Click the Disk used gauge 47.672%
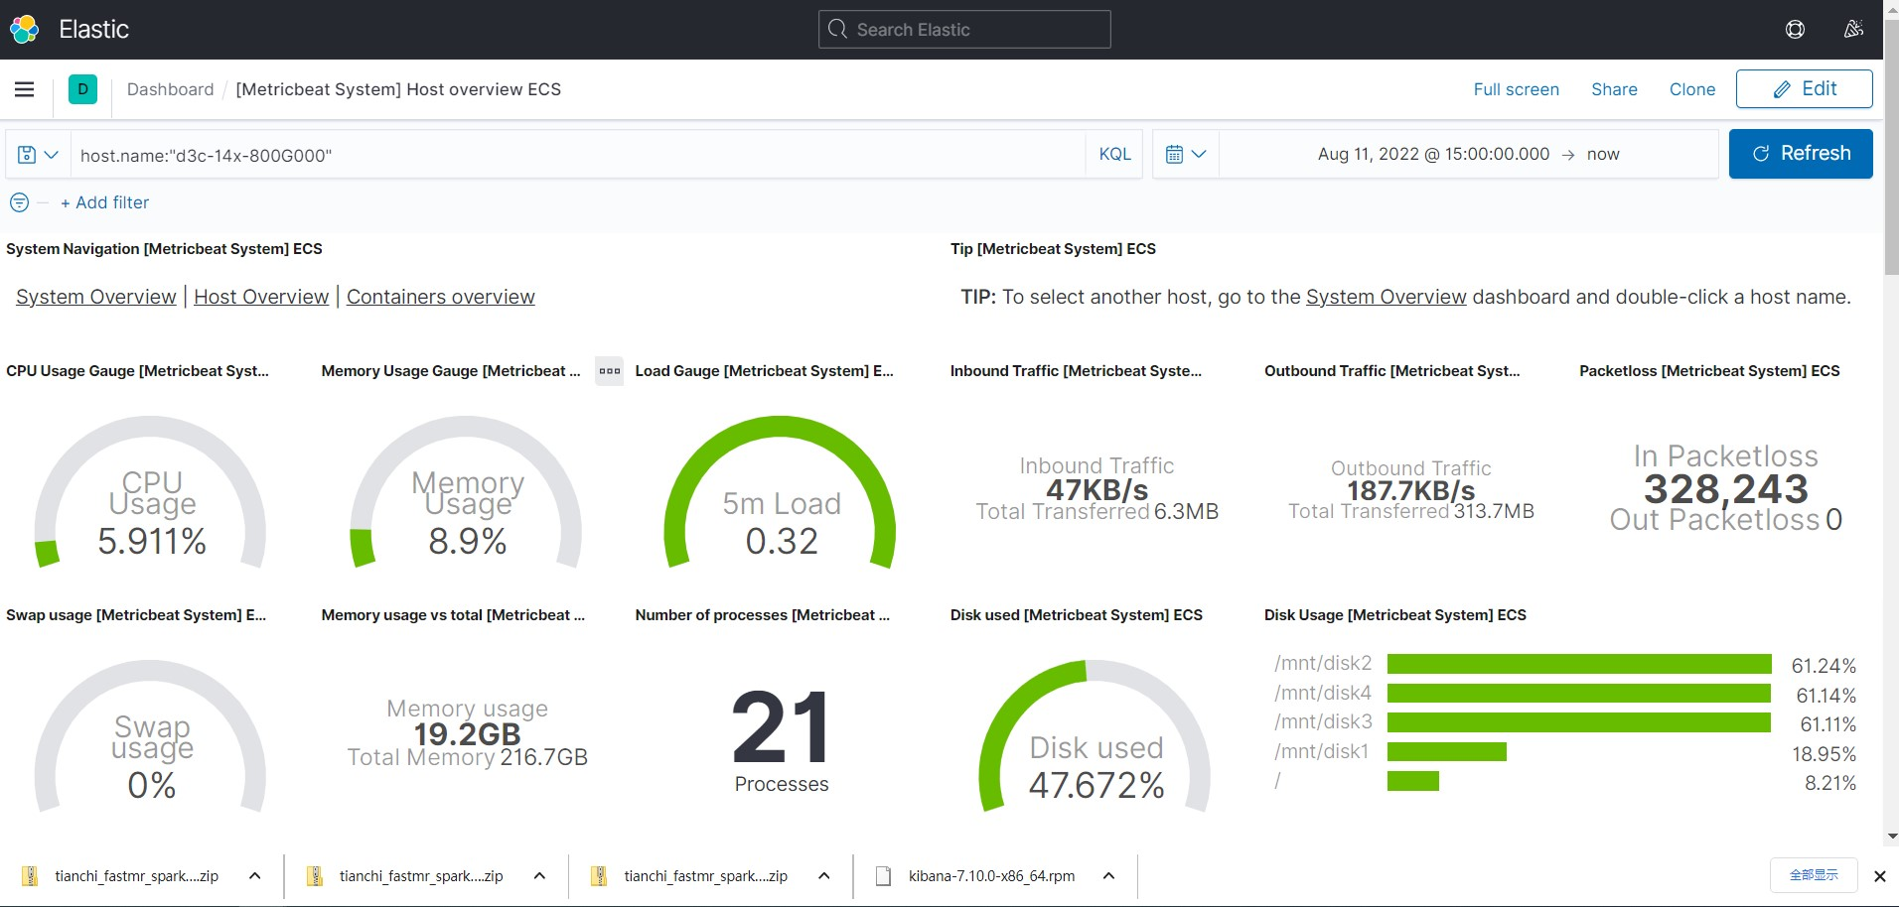This screenshot has width=1899, height=907. pyautogui.click(x=1096, y=736)
